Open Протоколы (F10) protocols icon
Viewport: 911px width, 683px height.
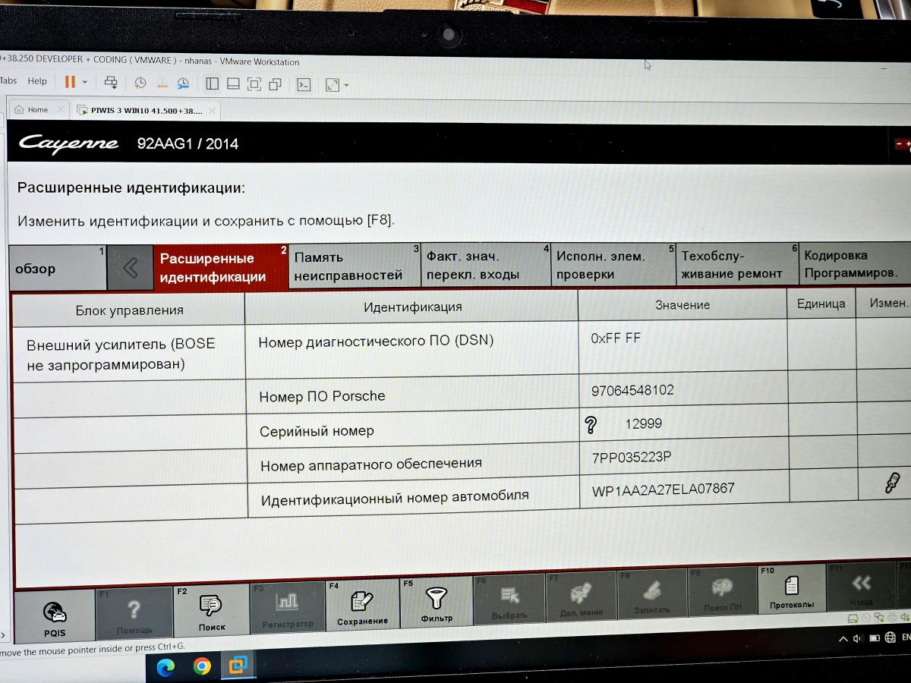[791, 591]
